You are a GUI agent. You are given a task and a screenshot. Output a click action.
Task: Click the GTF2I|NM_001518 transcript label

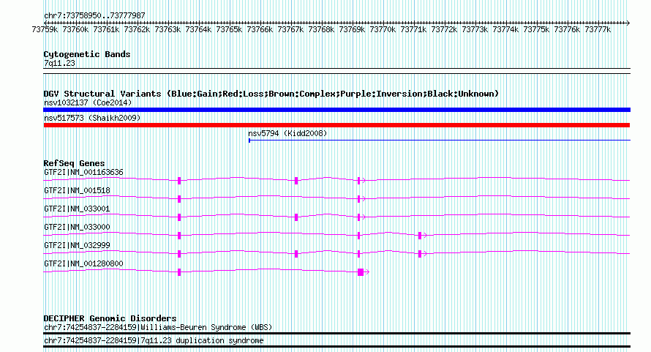(78, 190)
